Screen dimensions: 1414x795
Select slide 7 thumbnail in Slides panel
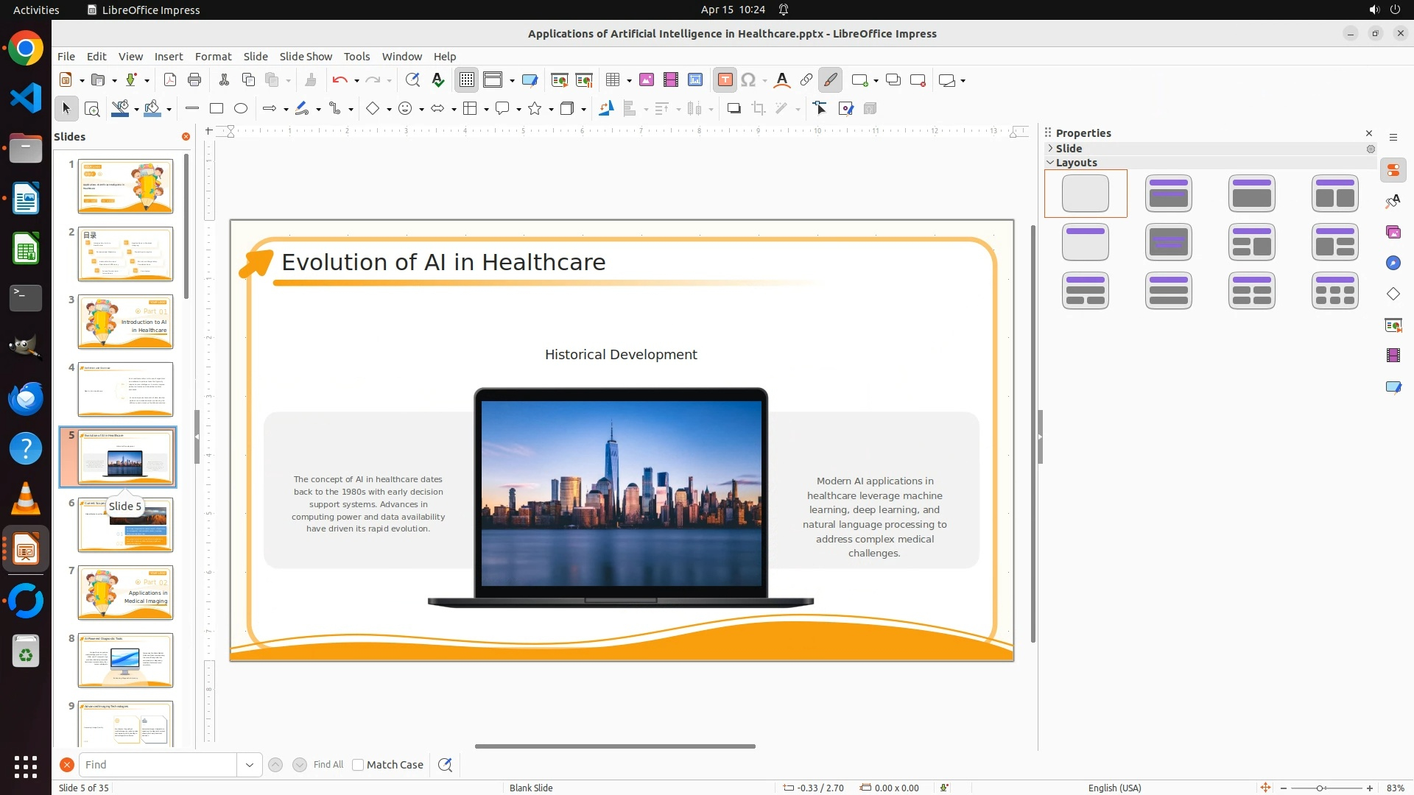tap(125, 593)
